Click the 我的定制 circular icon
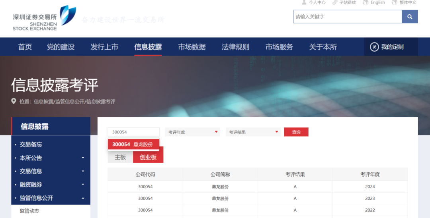This screenshot has width=430, height=218. 374,47
